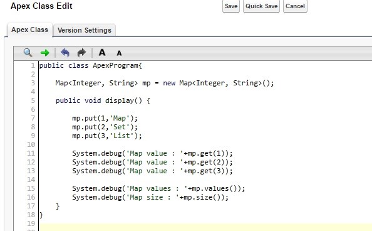The width and height of the screenshot is (372, 231).
Task: Click the Map<Integer, String> mp declaration line
Action: [165, 83]
